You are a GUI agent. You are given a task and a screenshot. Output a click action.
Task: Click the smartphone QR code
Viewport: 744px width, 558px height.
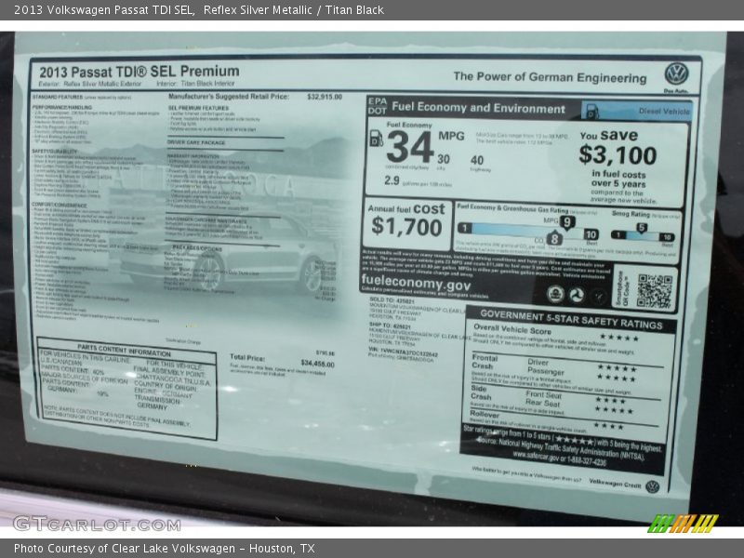[655, 291]
